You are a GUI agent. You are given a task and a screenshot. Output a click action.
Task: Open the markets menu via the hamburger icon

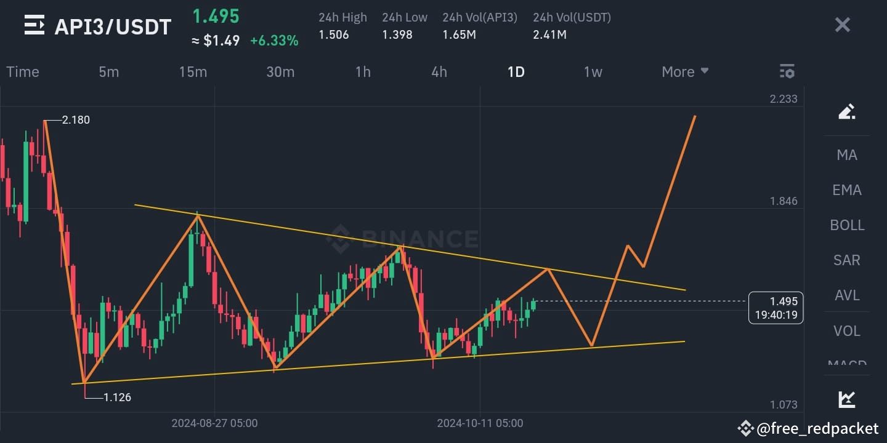34,25
